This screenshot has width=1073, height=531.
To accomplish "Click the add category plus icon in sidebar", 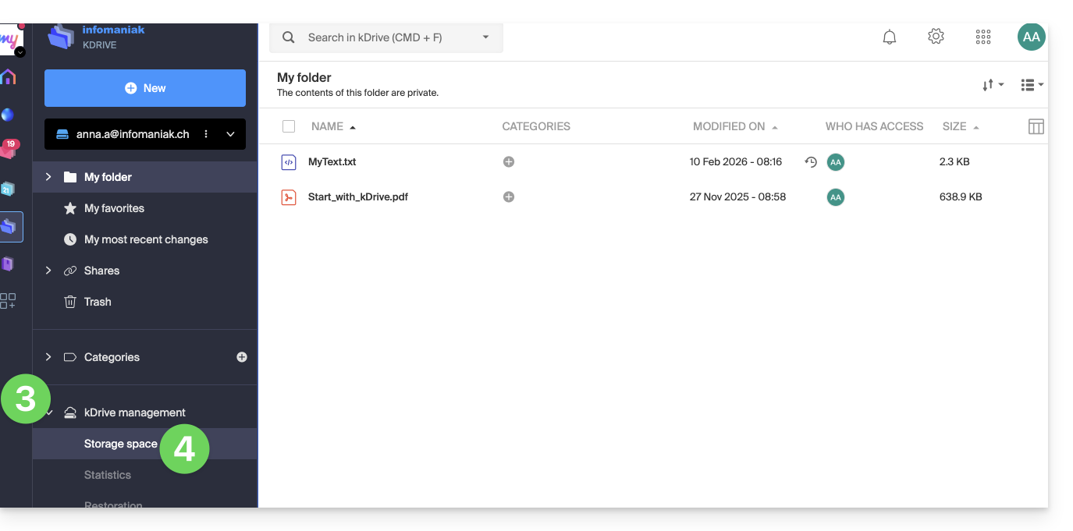I will (242, 357).
